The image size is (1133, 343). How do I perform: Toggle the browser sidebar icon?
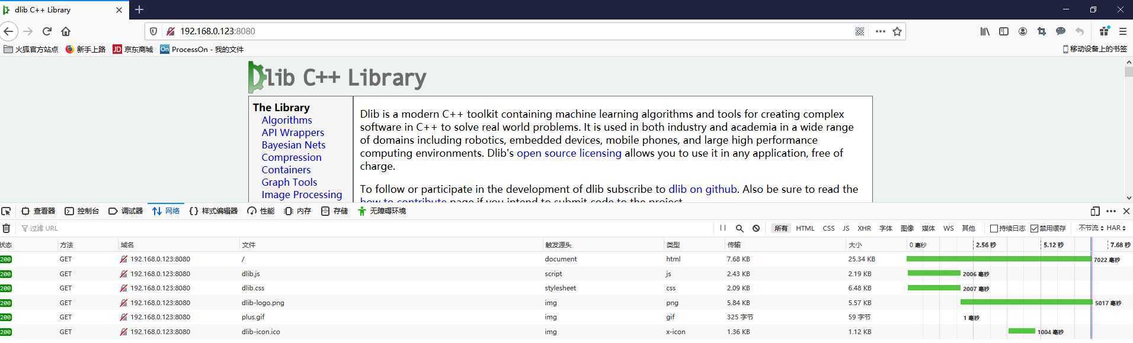click(x=1004, y=31)
